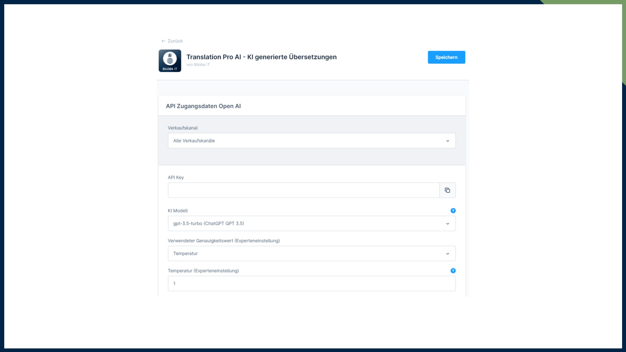Click the back arrow icon next to Zurück
The image size is (626, 352).
click(163, 41)
